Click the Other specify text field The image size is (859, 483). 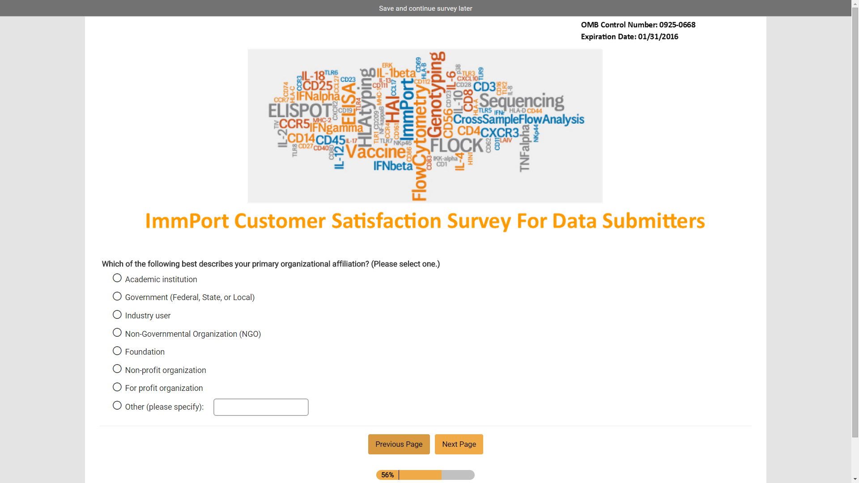261,407
